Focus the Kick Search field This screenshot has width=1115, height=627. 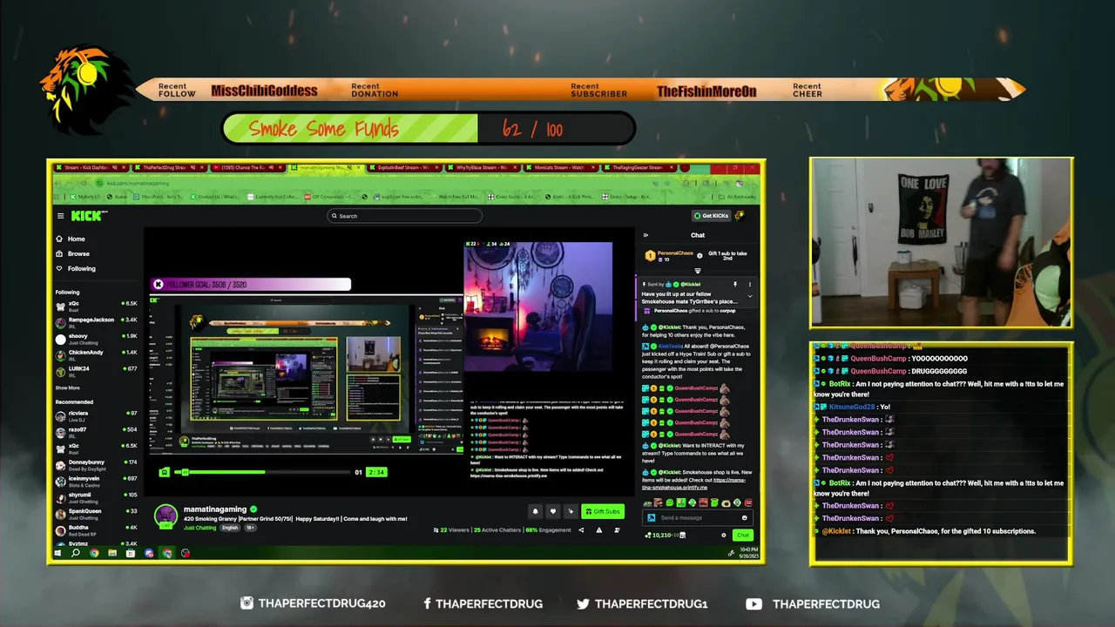tap(404, 216)
